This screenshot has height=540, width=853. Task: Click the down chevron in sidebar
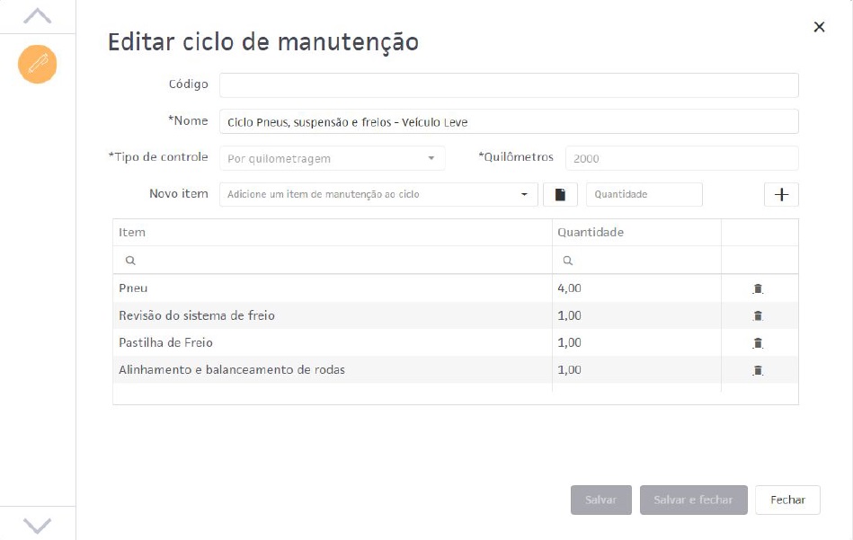pyautogui.click(x=37, y=525)
